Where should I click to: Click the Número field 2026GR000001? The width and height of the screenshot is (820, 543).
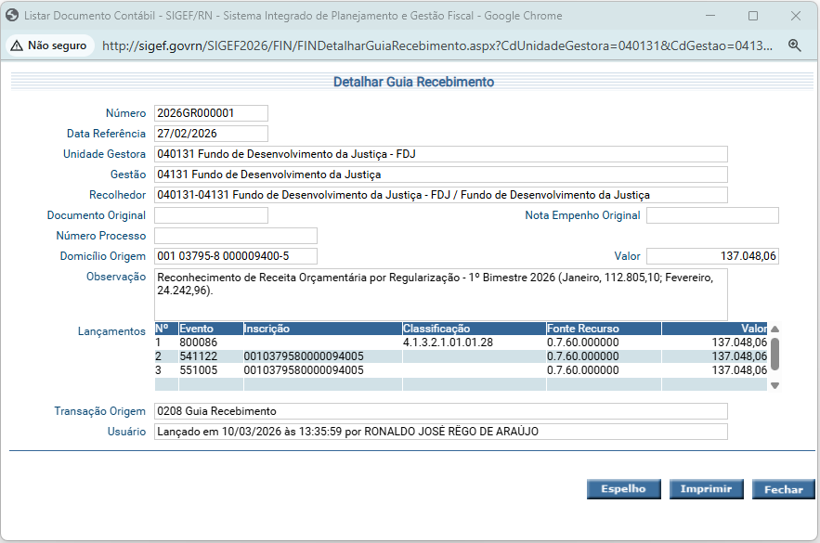[x=211, y=113]
